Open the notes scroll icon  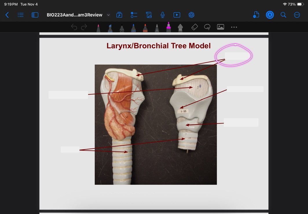pyautogui.click(x=148, y=15)
